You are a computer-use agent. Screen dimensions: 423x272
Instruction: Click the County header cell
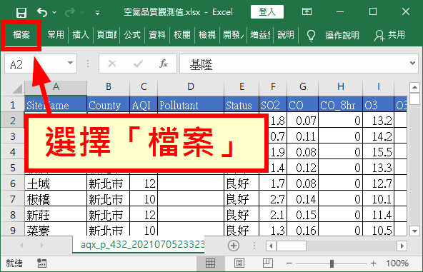point(108,105)
